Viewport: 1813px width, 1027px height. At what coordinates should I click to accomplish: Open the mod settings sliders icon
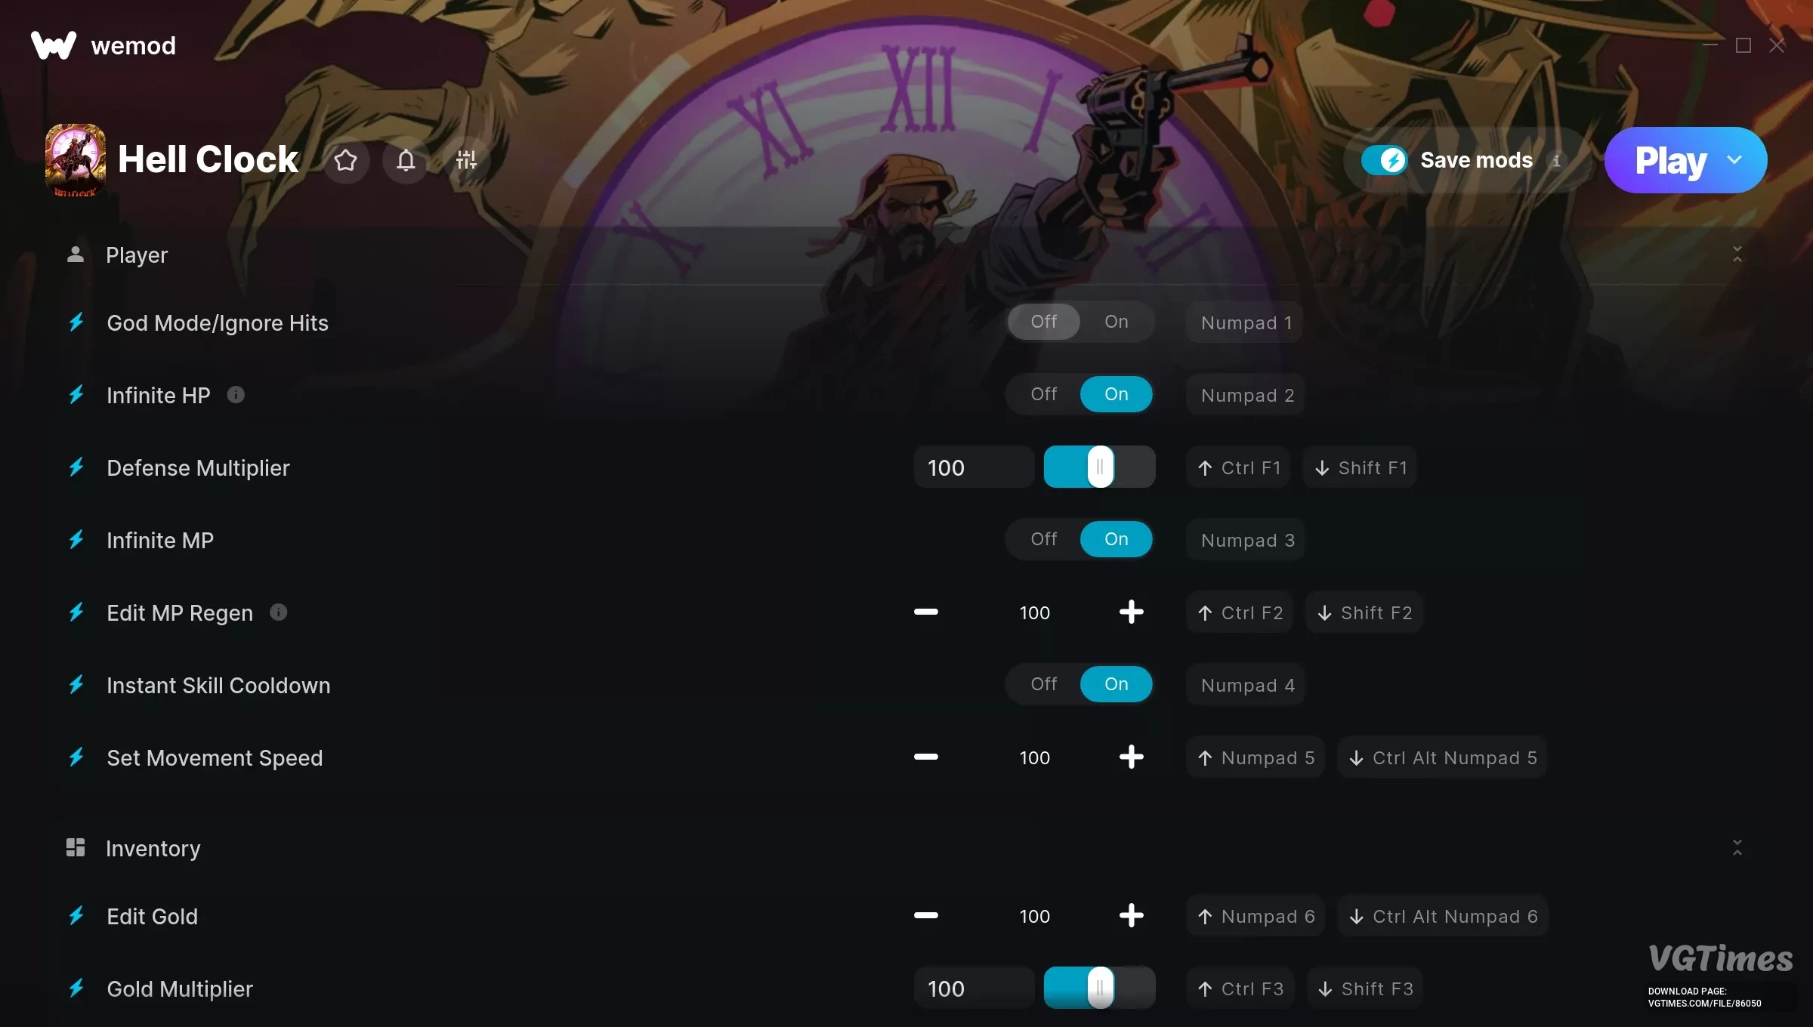click(467, 160)
